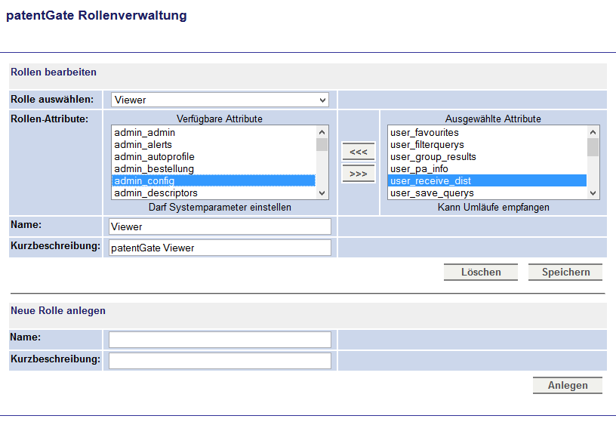Click scroll up arrow of selected attributes list
The width and height of the screenshot is (616, 425).
point(593,132)
